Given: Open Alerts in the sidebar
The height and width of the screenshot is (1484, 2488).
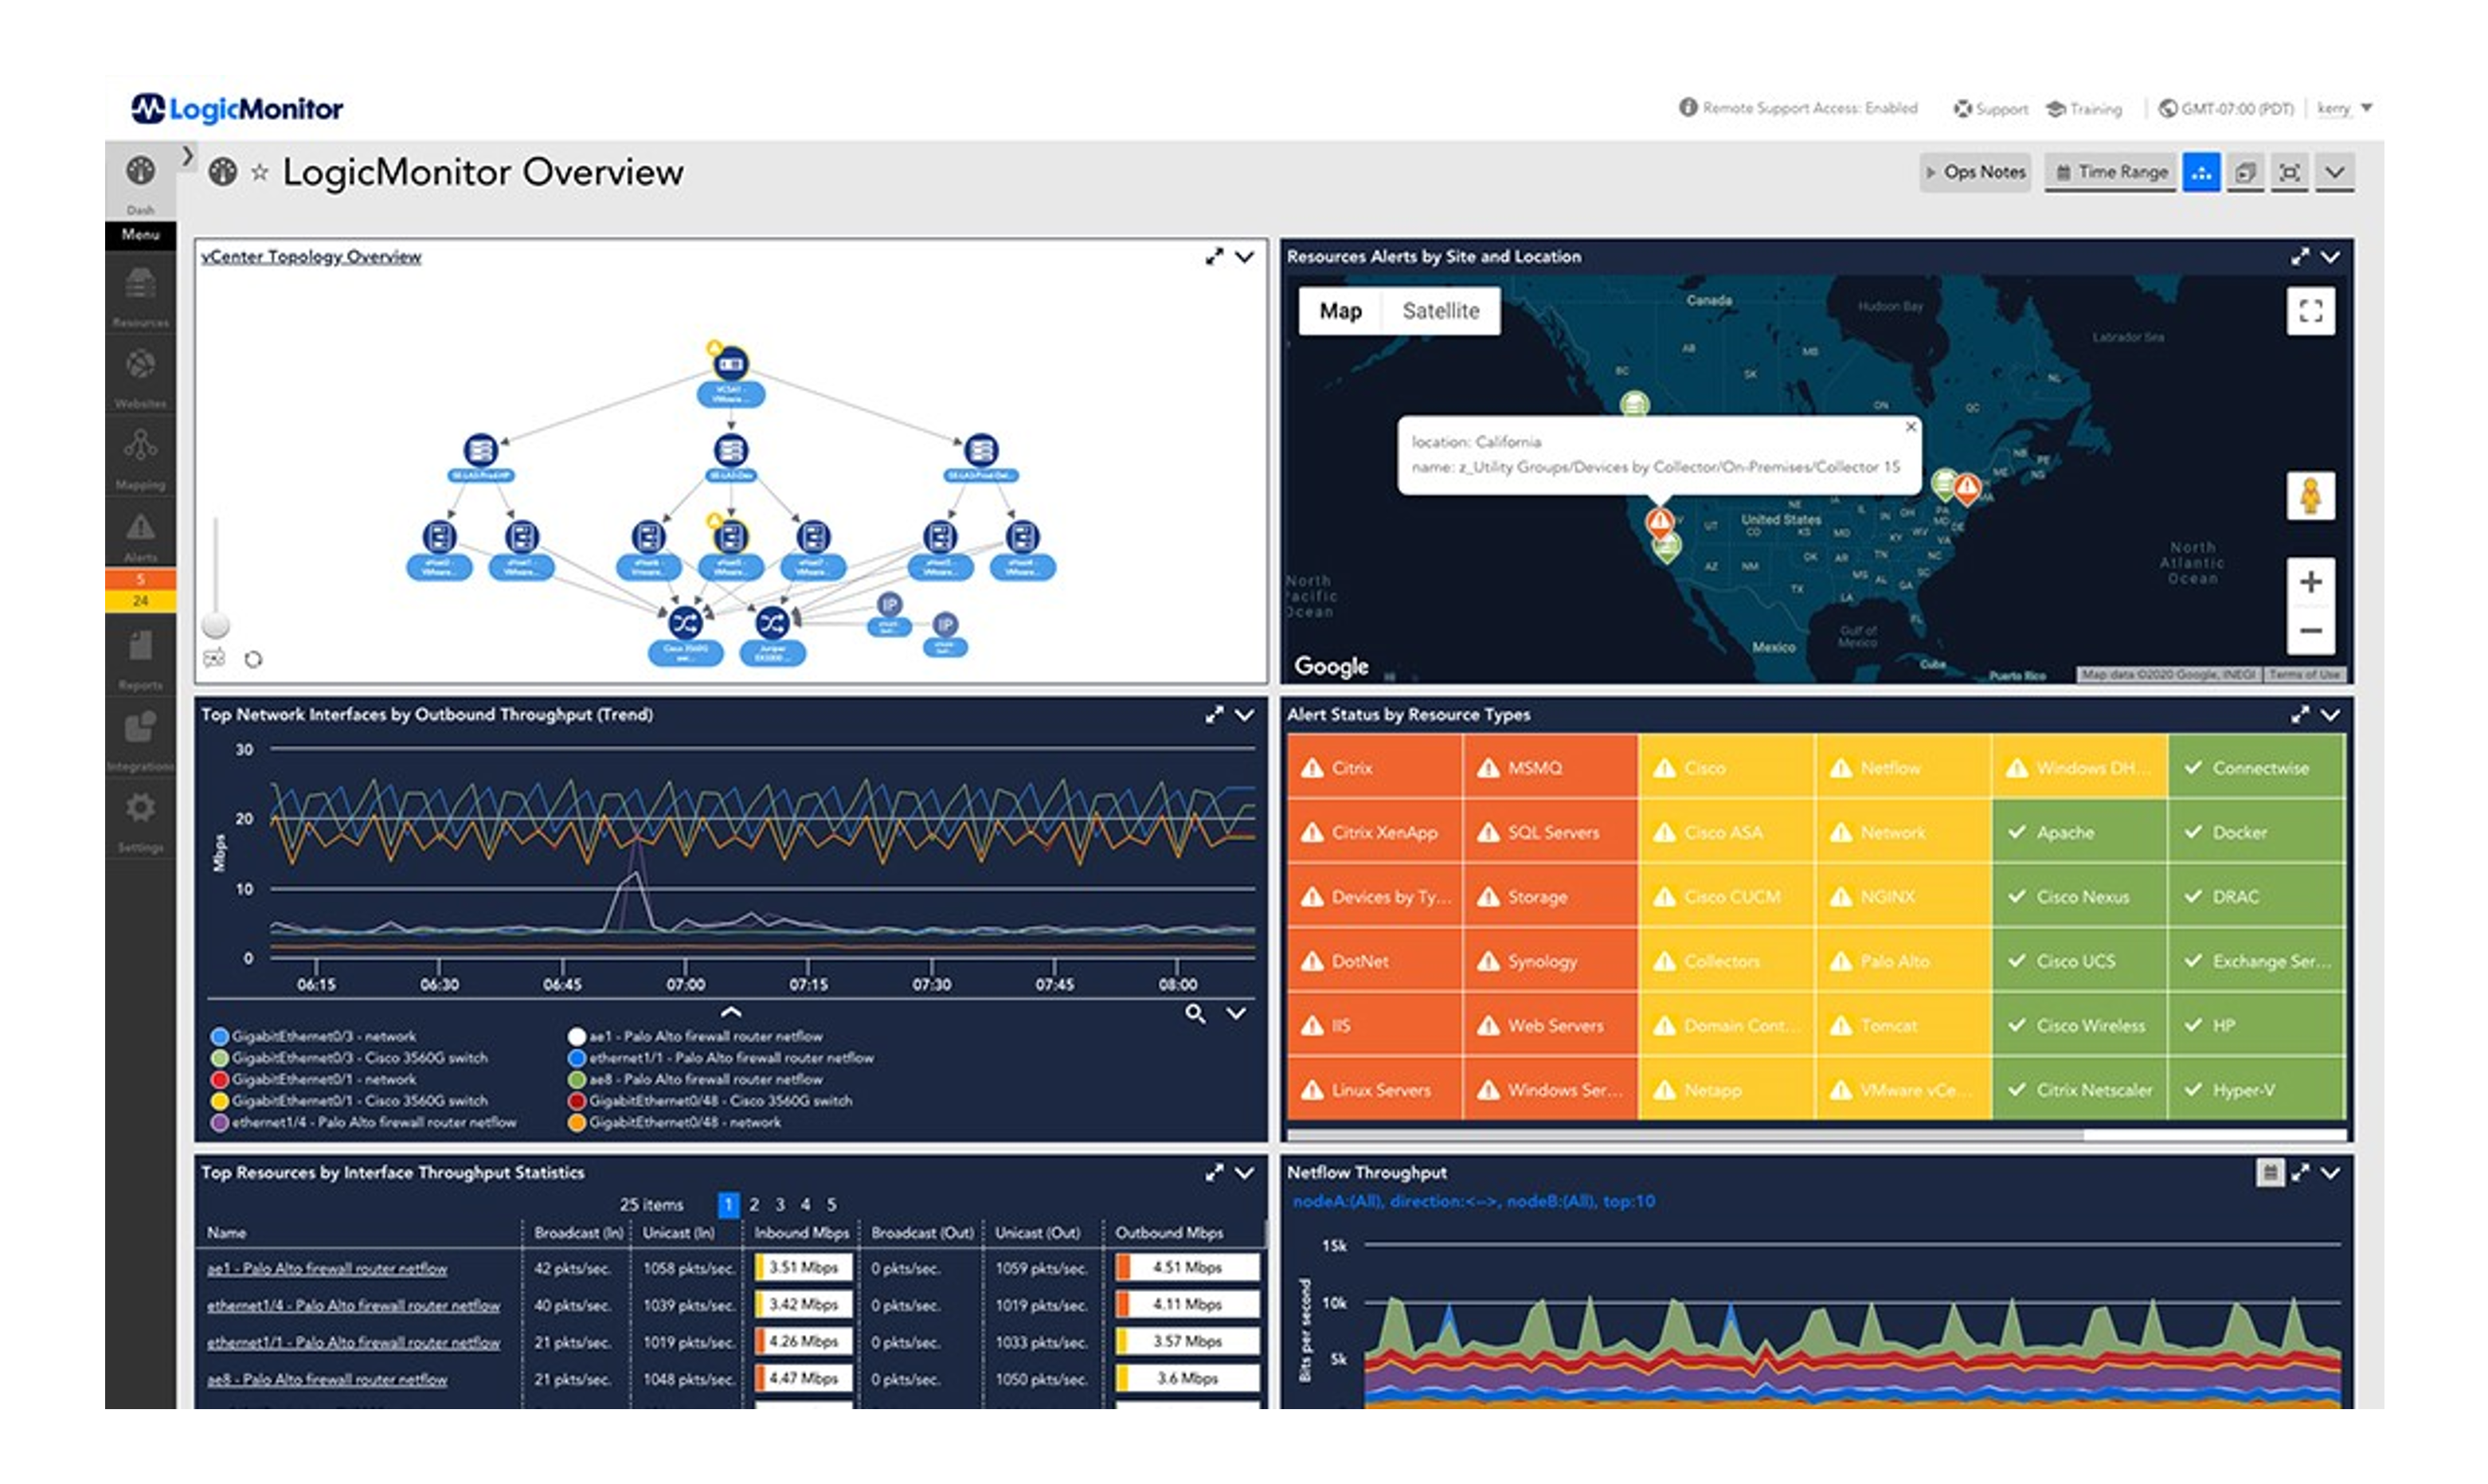Looking at the screenshot, I should coord(140,536).
